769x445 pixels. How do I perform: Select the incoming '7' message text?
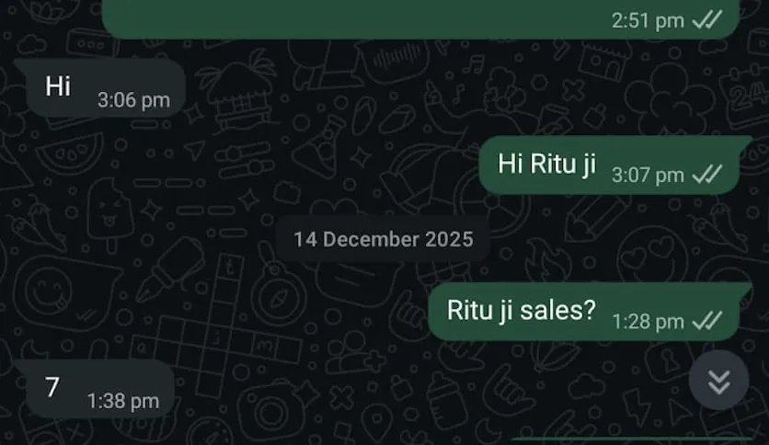pyautogui.click(x=52, y=387)
